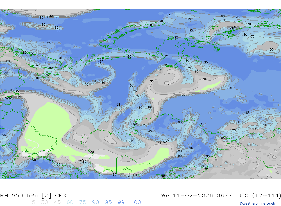Click legend value 60 in the scale row
This screenshot has height=206, width=281.
click(x=70, y=202)
